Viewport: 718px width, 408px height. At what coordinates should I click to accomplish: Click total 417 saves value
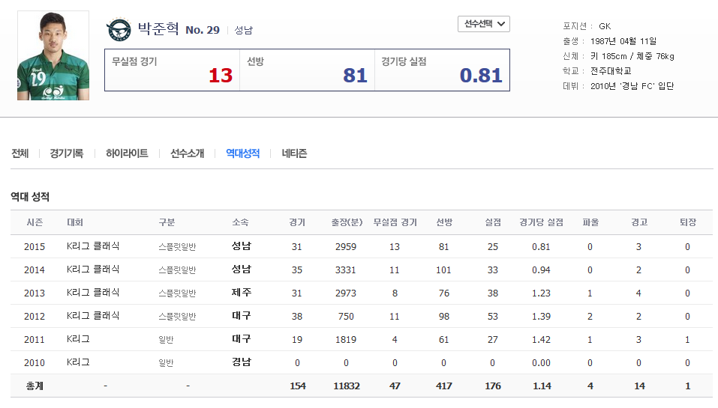pos(443,386)
